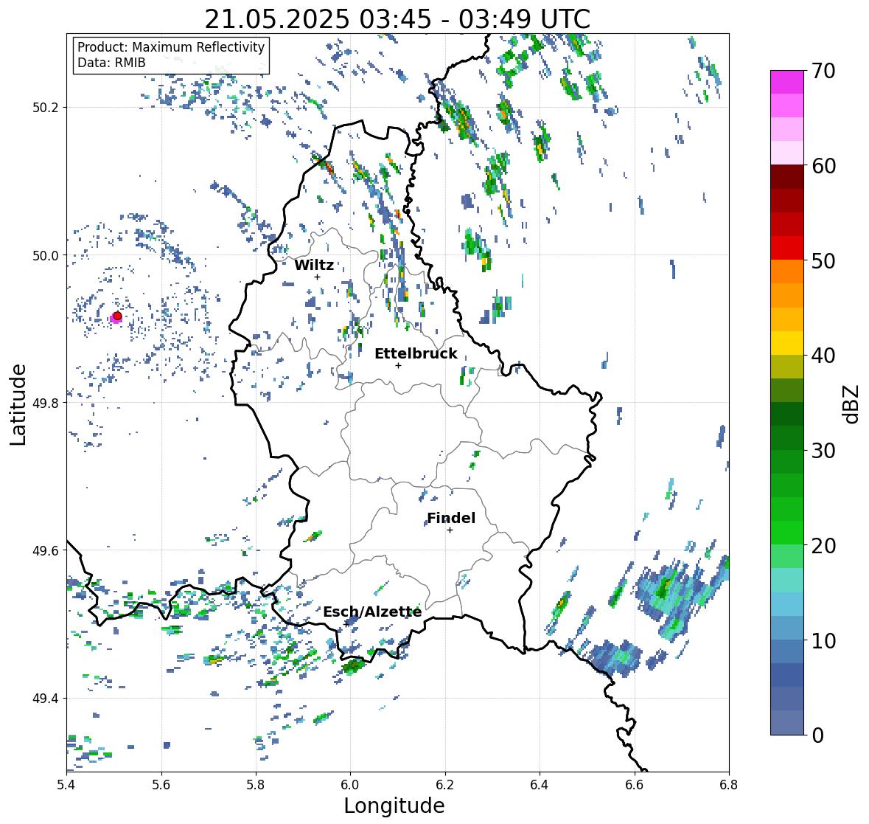The width and height of the screenshot is (869, 824).
Task: Click the light cyan colorbar segment below 20
Action: [787, 580]
